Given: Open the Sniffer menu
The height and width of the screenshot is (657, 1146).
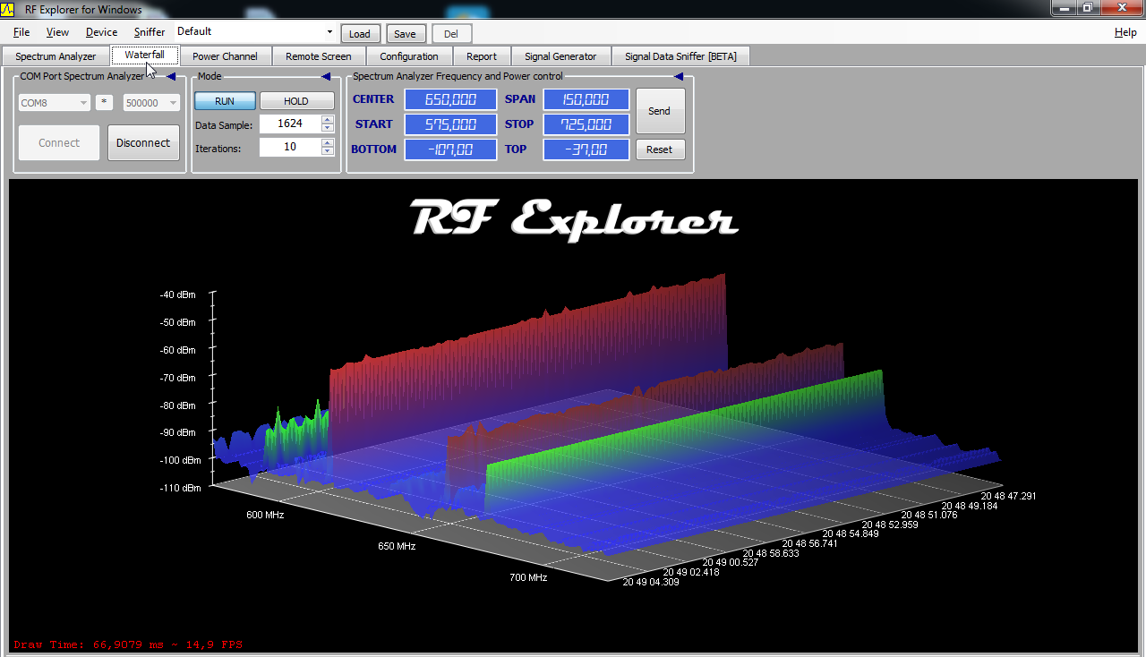Looking at the screenshot, I should 150,32.
